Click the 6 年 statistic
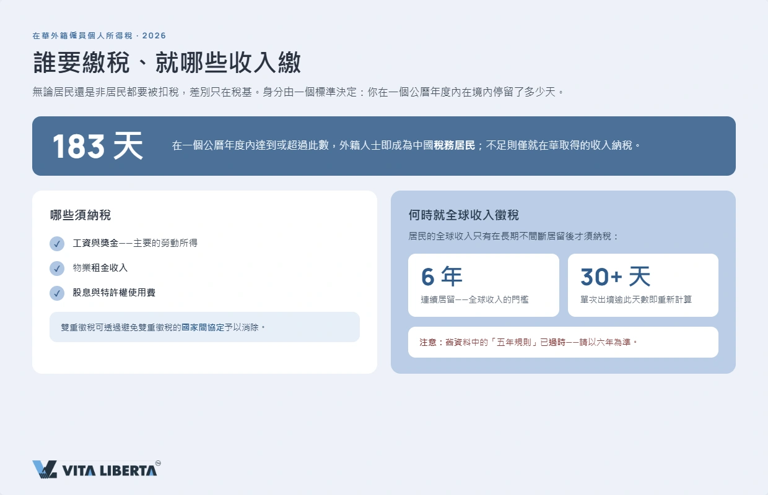 (x=442, y=277)
